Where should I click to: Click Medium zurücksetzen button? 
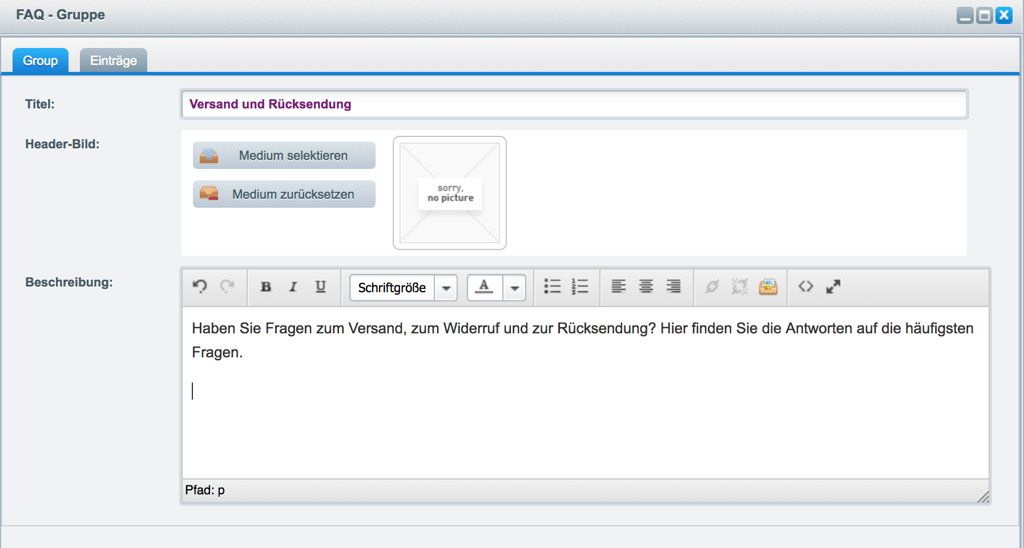click(284, 194)
